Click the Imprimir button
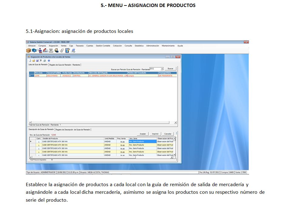 (155, 134)
